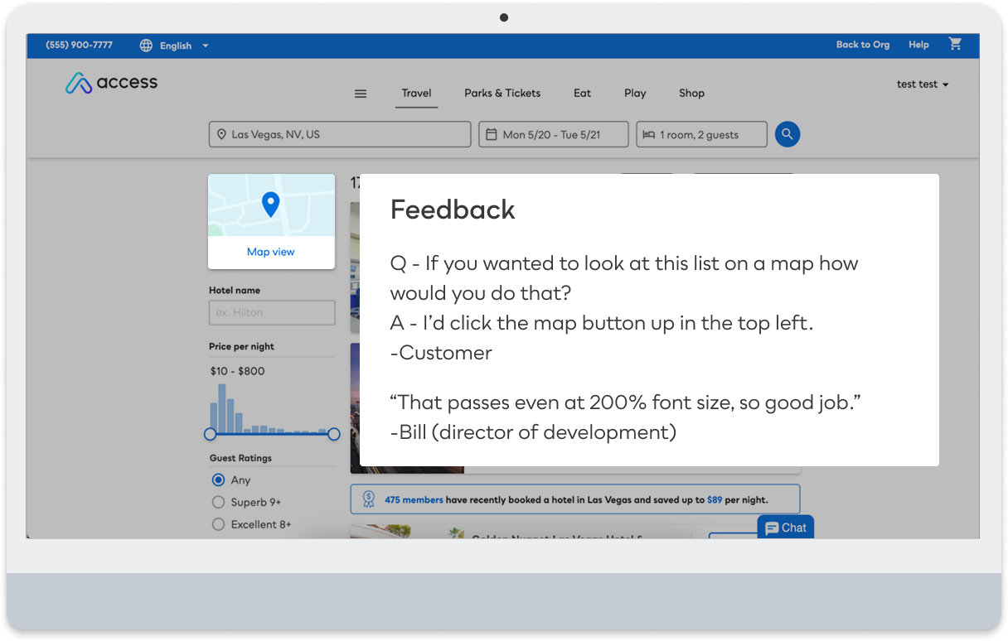Click the Access logo
This screenshot has width=1008, height=641.
(x=112, y=83)
